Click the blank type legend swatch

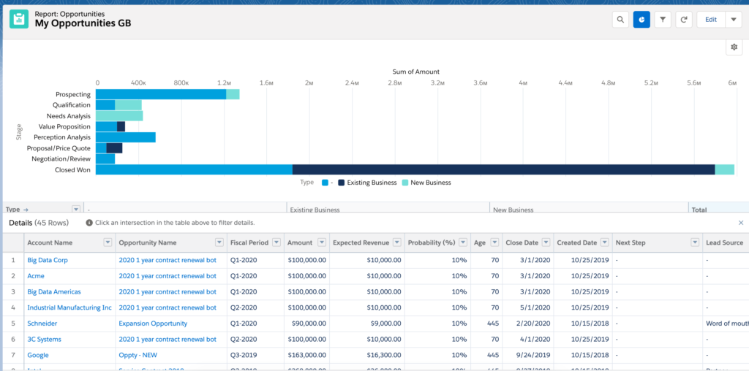click(x=325, y=183)
